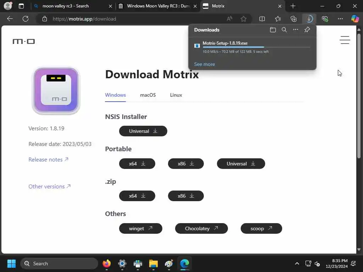Close the Motrix tab
This screenshot has width=363, height=272.
point(280,6)
